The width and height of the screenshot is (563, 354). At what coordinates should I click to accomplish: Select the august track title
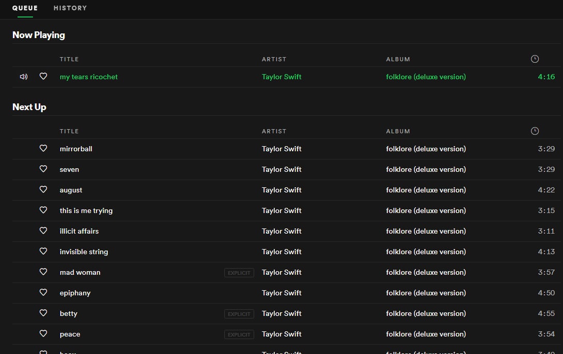pyautogui.click(x=71, y=190)
